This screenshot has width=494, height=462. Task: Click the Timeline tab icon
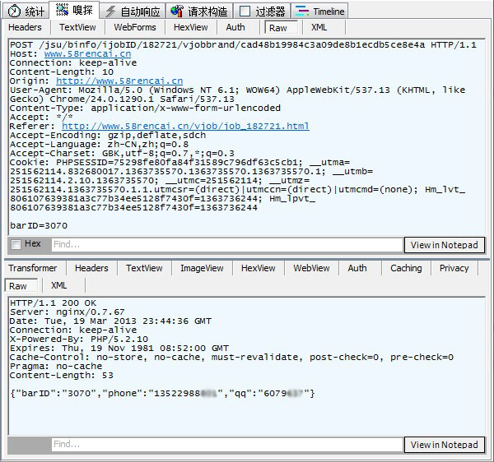[302, 11]
